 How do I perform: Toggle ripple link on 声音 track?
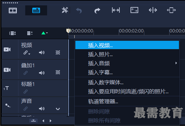tap(26, 109)
